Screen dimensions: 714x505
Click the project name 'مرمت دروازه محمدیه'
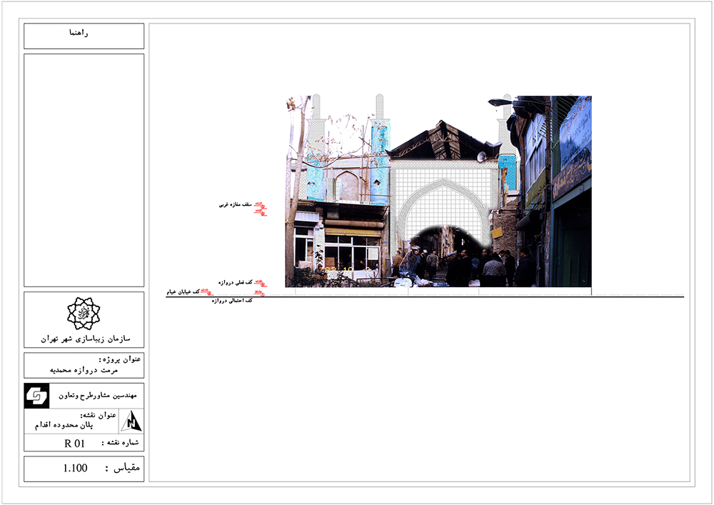pyautogui.click(x=84, y=370)
